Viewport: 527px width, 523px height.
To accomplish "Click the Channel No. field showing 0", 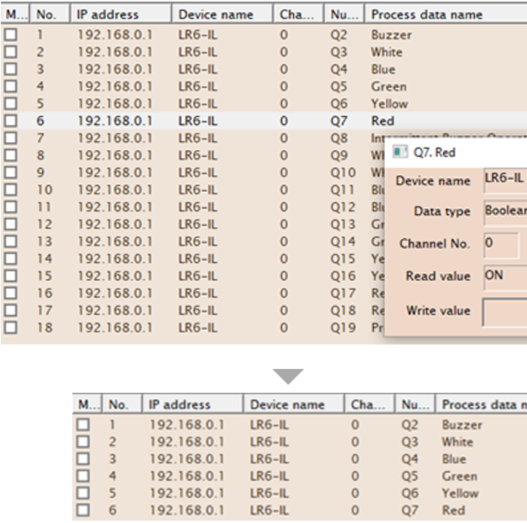I will pos(501,245).
